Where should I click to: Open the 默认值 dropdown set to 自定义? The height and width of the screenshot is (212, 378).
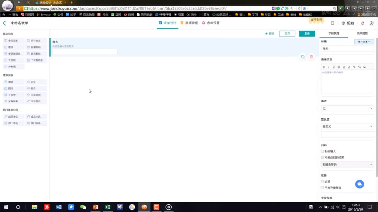[347, 126]
